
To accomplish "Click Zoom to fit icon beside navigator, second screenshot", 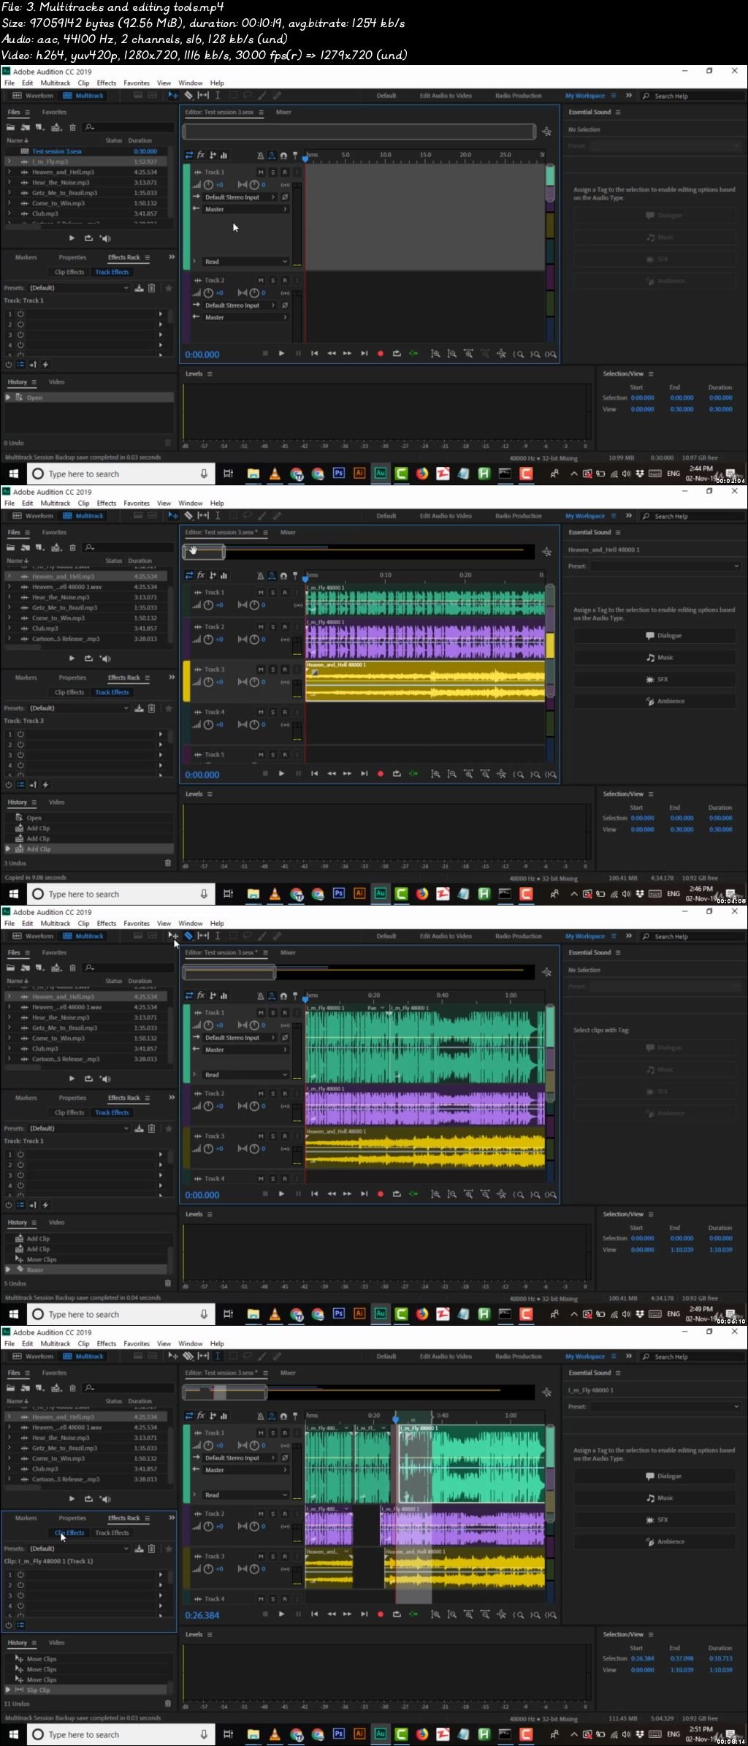I will (546, 552).
